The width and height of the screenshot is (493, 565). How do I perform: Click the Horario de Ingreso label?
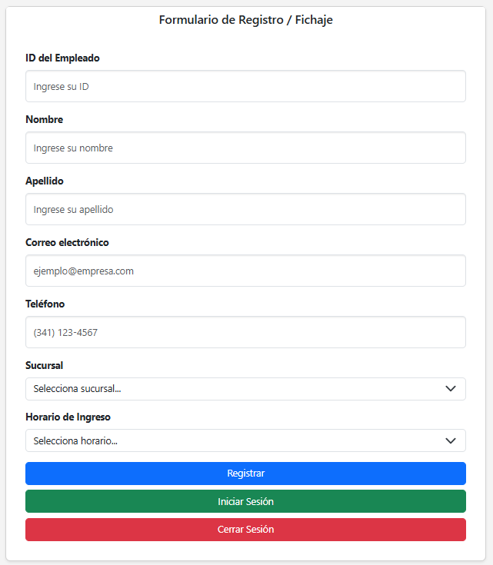[68, 417]
